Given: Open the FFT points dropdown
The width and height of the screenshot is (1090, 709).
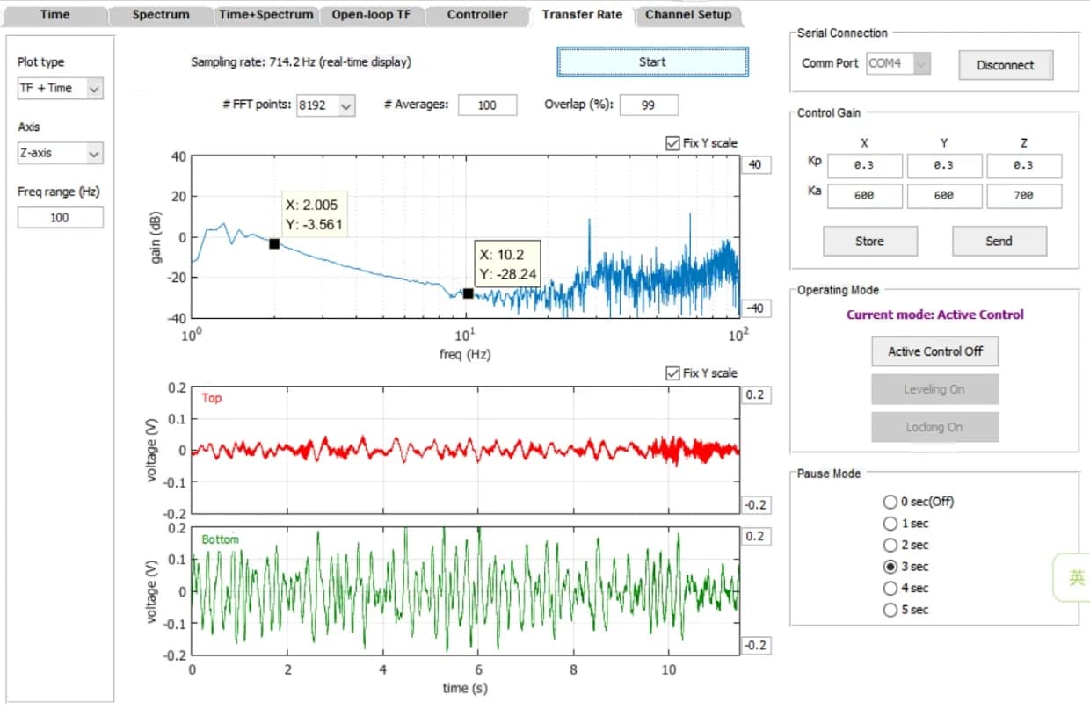Looking at the screenshot, I should pyautogui.click(x=326, y=105).
